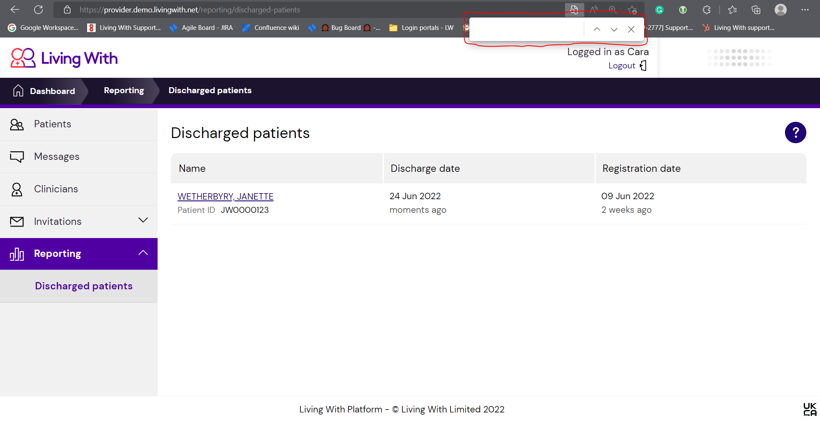Image resolution: width=820 pixels, height=421 pixels.
Task: Click the Messages speech bubble icon
Action: (x=17, y=157)
